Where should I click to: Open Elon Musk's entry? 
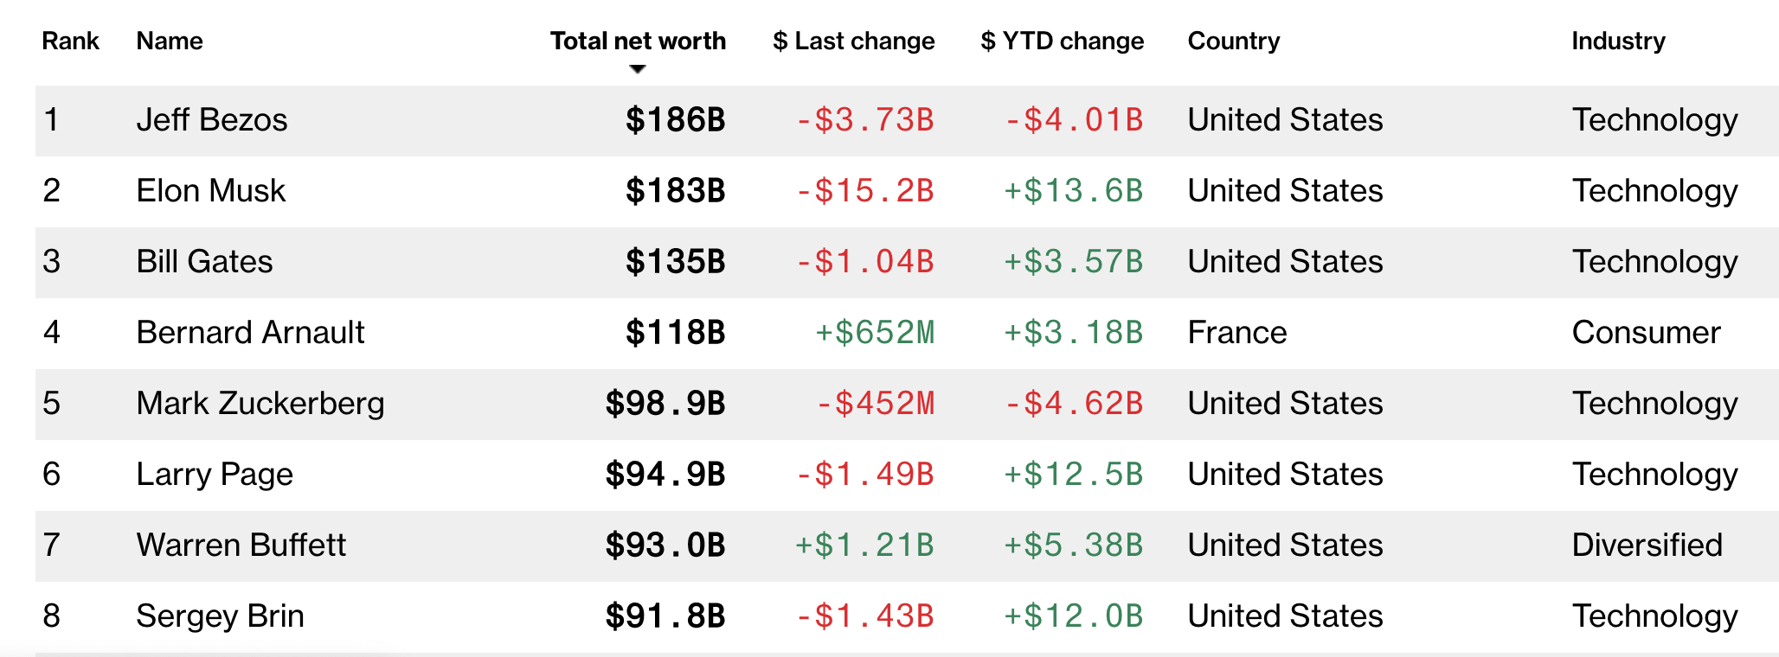pos(211,191)
